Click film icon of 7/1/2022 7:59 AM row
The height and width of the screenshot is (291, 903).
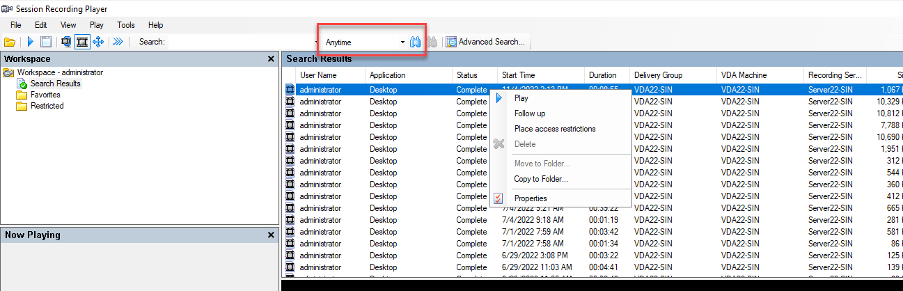click(290, 232)
